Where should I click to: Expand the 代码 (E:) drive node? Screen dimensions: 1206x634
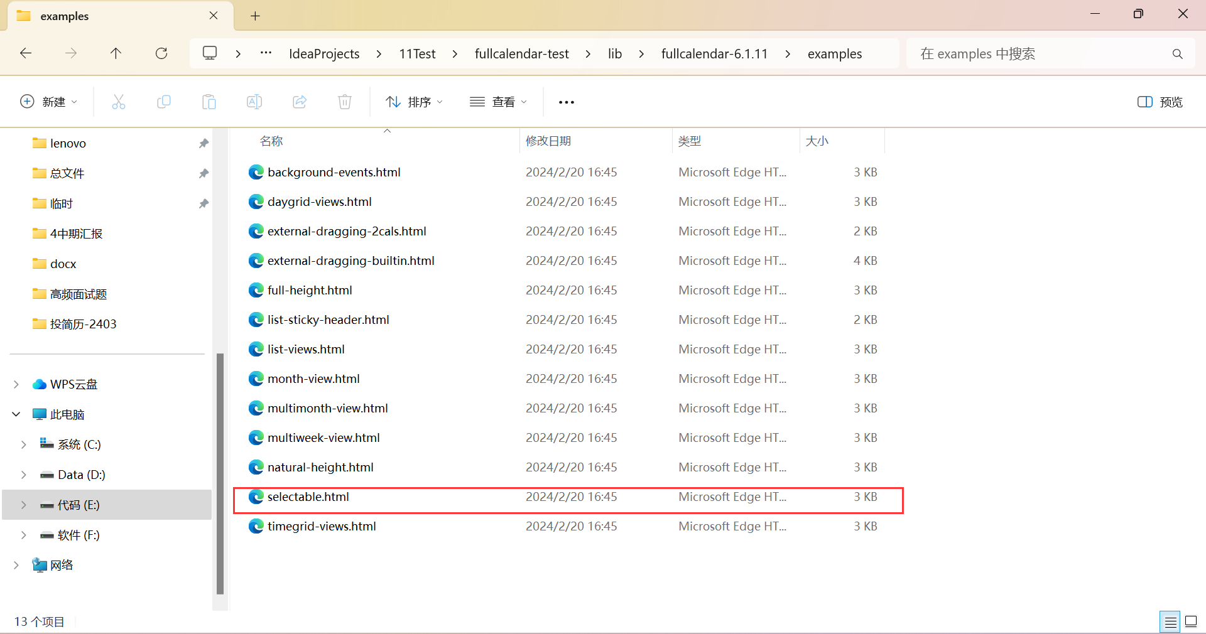point(24,505)
